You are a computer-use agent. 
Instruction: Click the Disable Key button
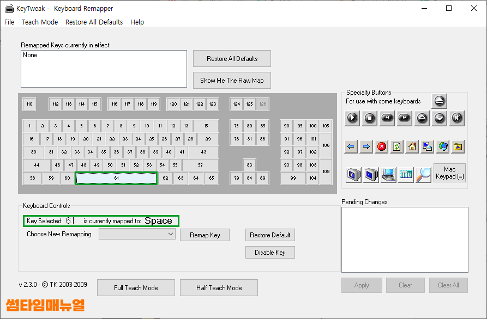(270, 253)
